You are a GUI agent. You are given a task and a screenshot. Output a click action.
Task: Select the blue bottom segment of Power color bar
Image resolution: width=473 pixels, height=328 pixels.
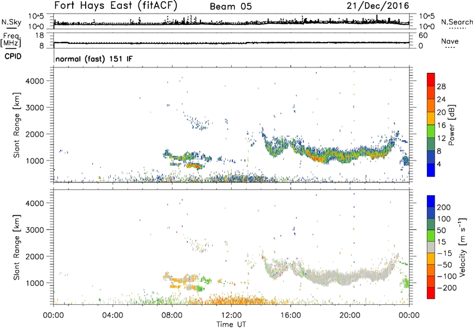pos(431,170)
